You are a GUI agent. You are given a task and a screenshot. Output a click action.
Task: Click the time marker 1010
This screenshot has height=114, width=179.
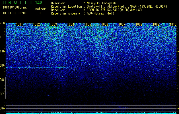pyautogui.click(x=173, y=25)
